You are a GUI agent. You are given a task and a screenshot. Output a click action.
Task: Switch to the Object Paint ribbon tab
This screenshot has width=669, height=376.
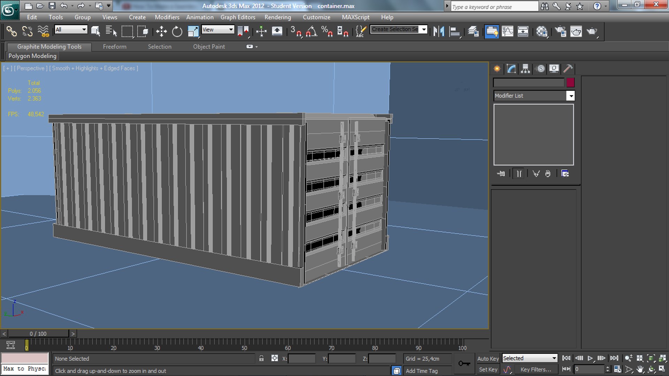(x=209, y=47)
